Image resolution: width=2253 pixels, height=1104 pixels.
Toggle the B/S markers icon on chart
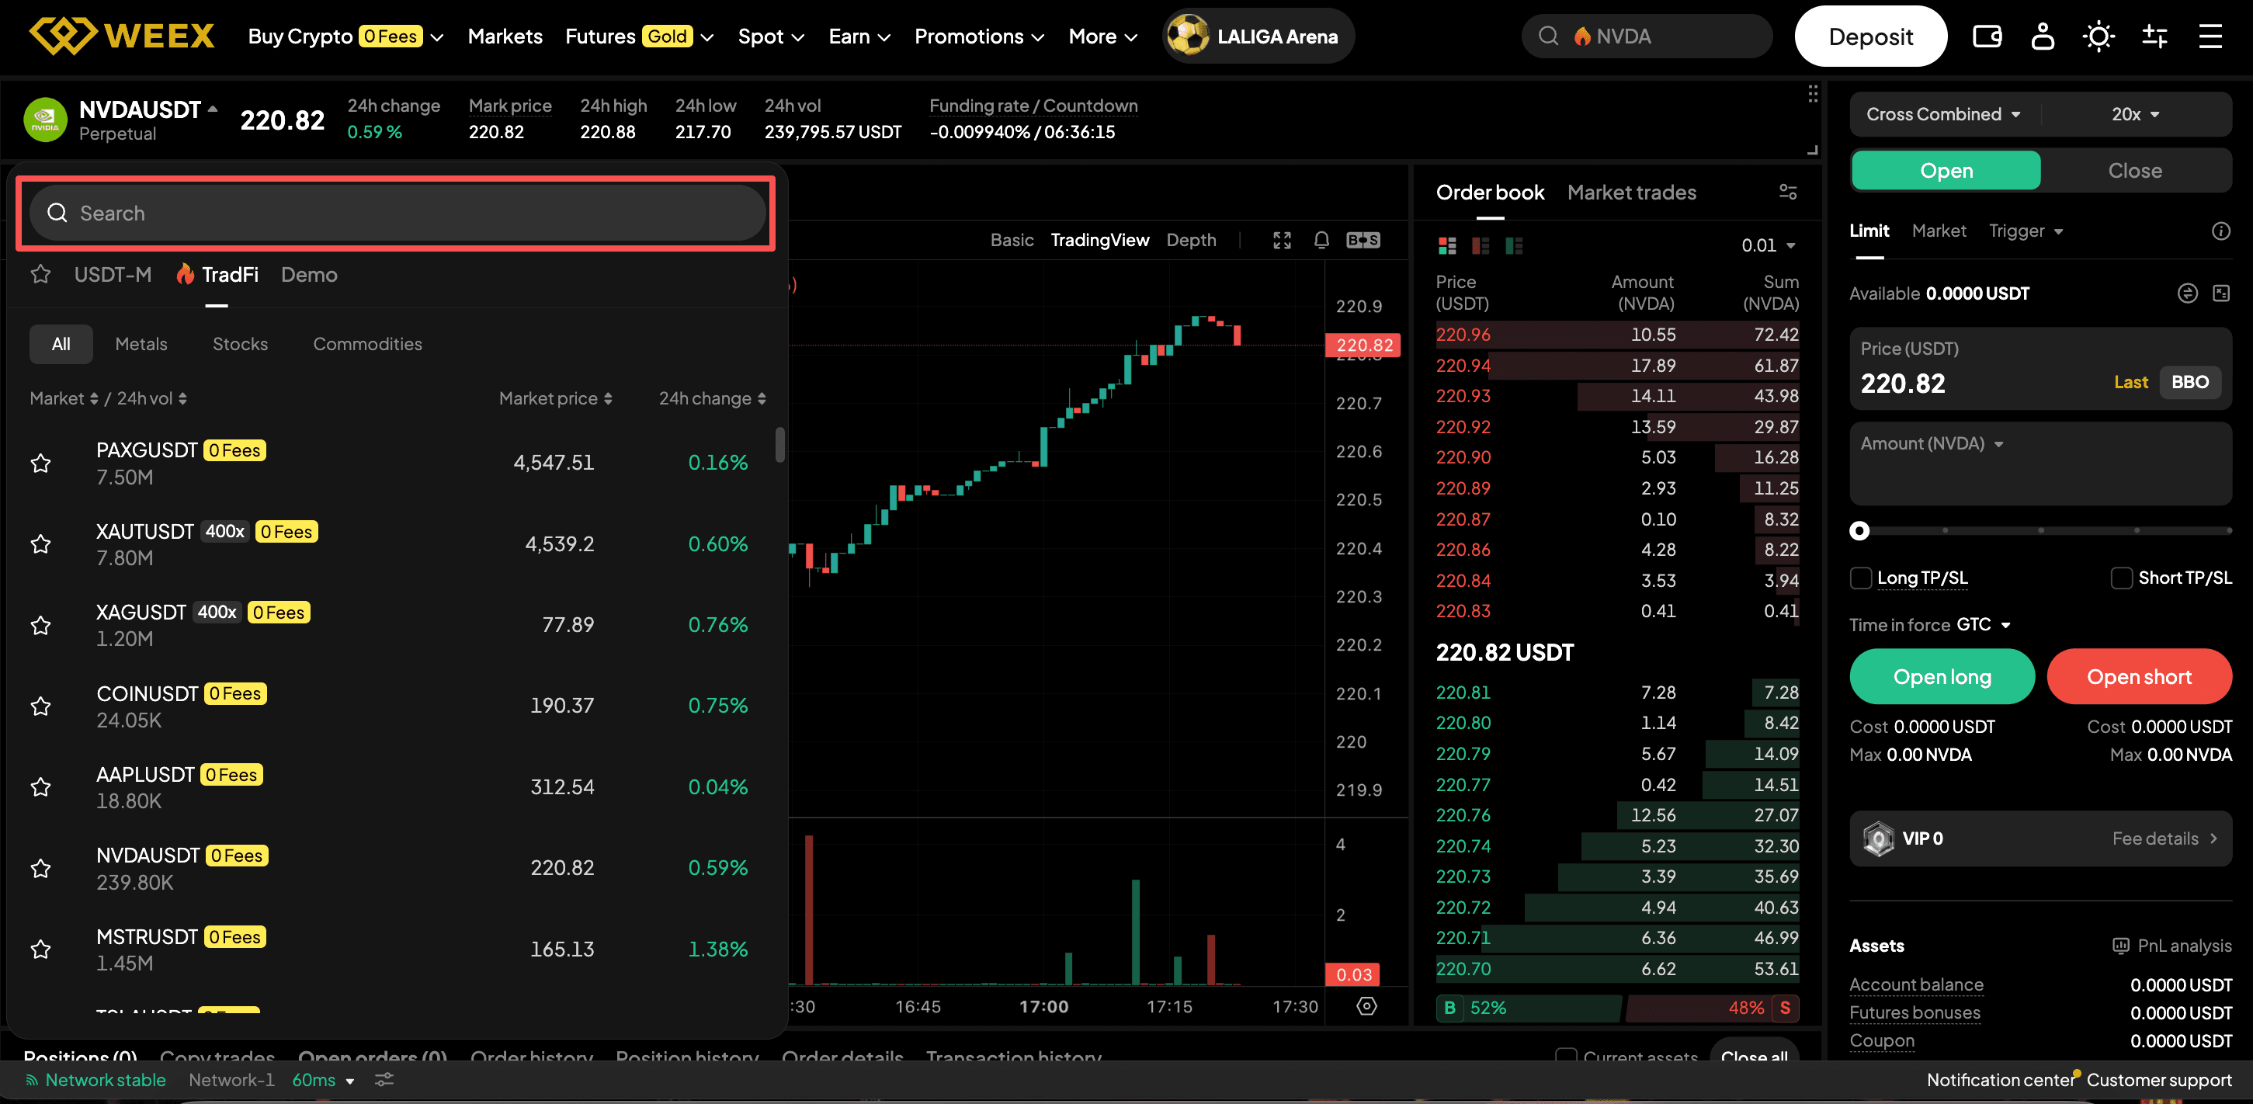click(1363, 240)
